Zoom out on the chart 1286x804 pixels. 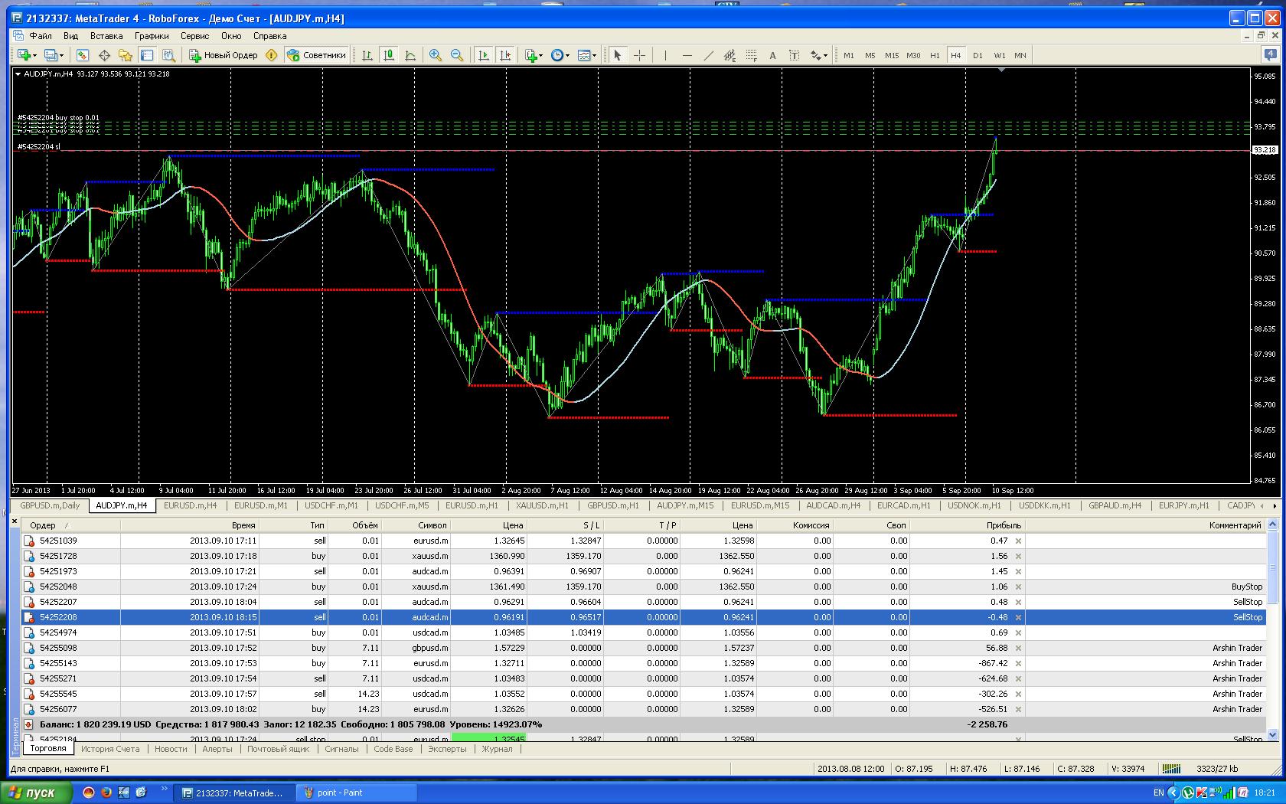(x=457, y=55)
